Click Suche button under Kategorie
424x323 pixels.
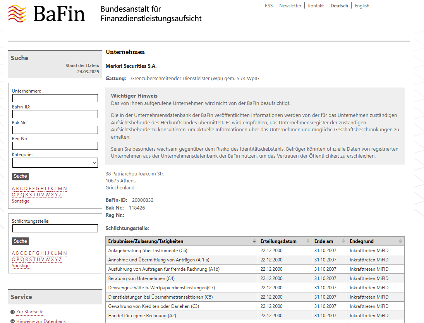pyautogui.click(x=20, y=176)
